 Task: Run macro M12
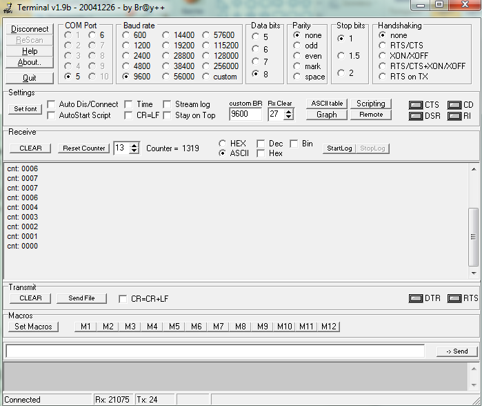329,327
